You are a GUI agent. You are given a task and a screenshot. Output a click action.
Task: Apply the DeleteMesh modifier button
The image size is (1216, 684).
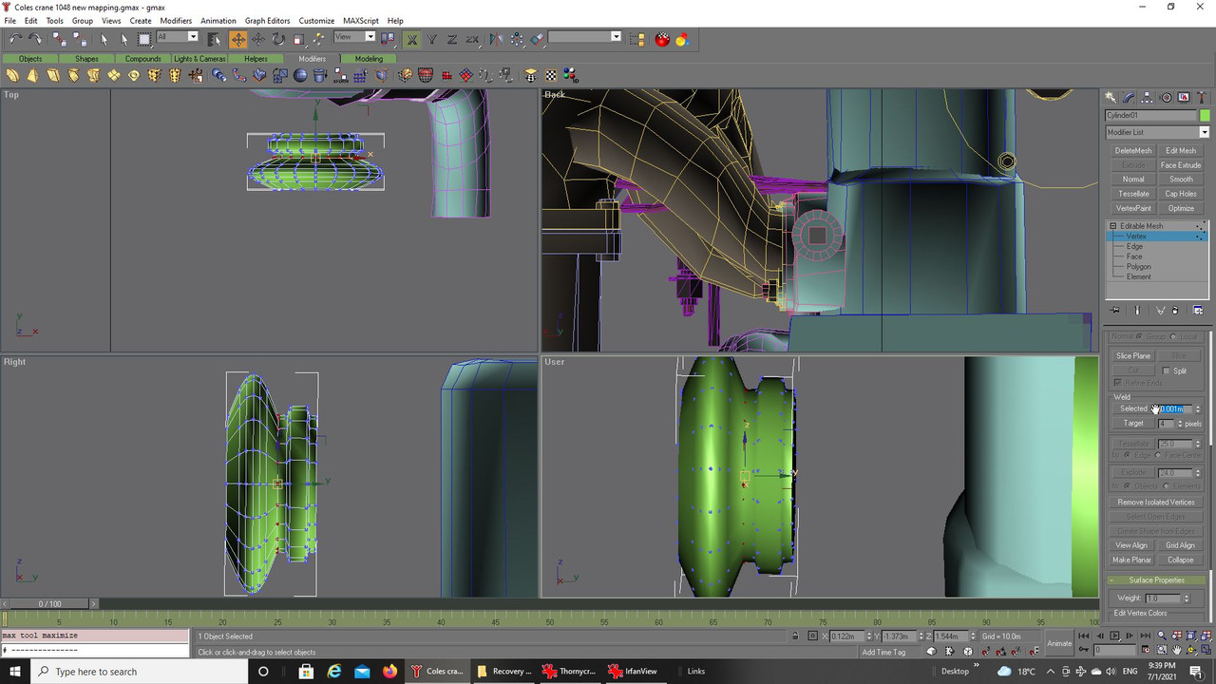(1132, 150)
